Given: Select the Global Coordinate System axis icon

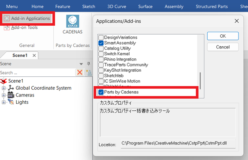Looking at the screenshot, I should (x=11, y=88).
